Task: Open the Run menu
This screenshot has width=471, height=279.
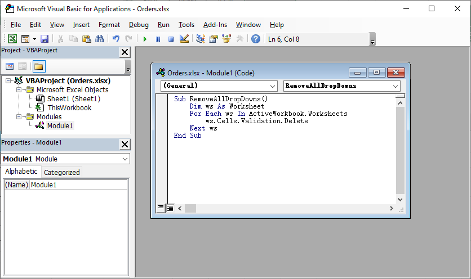Action: 163,25
